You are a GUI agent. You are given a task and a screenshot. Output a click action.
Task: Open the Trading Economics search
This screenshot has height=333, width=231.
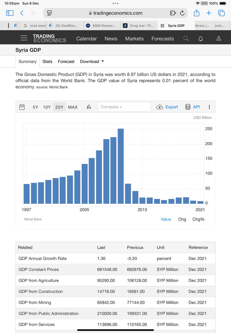coord(186,38)
